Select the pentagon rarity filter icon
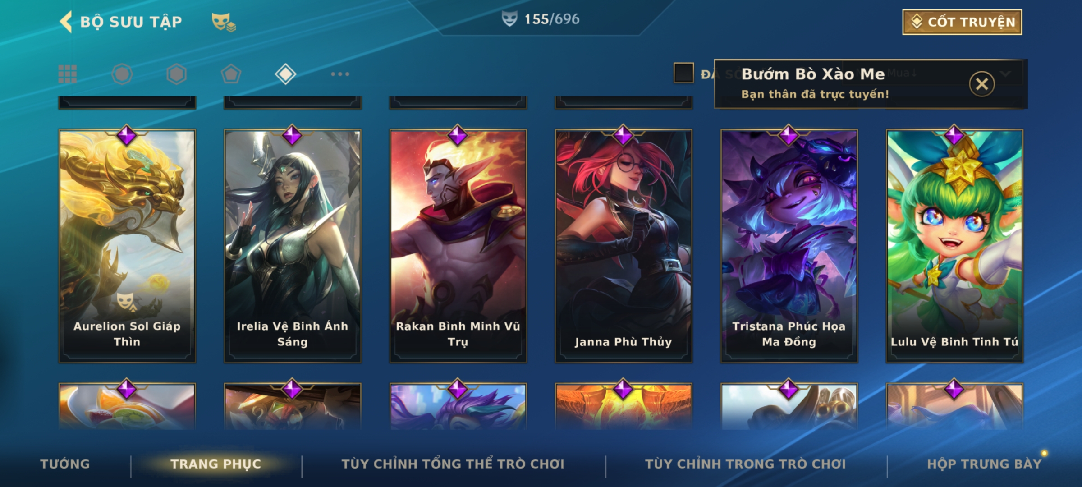The height and width of the screenshot is (487, 1082). [231, 74]
